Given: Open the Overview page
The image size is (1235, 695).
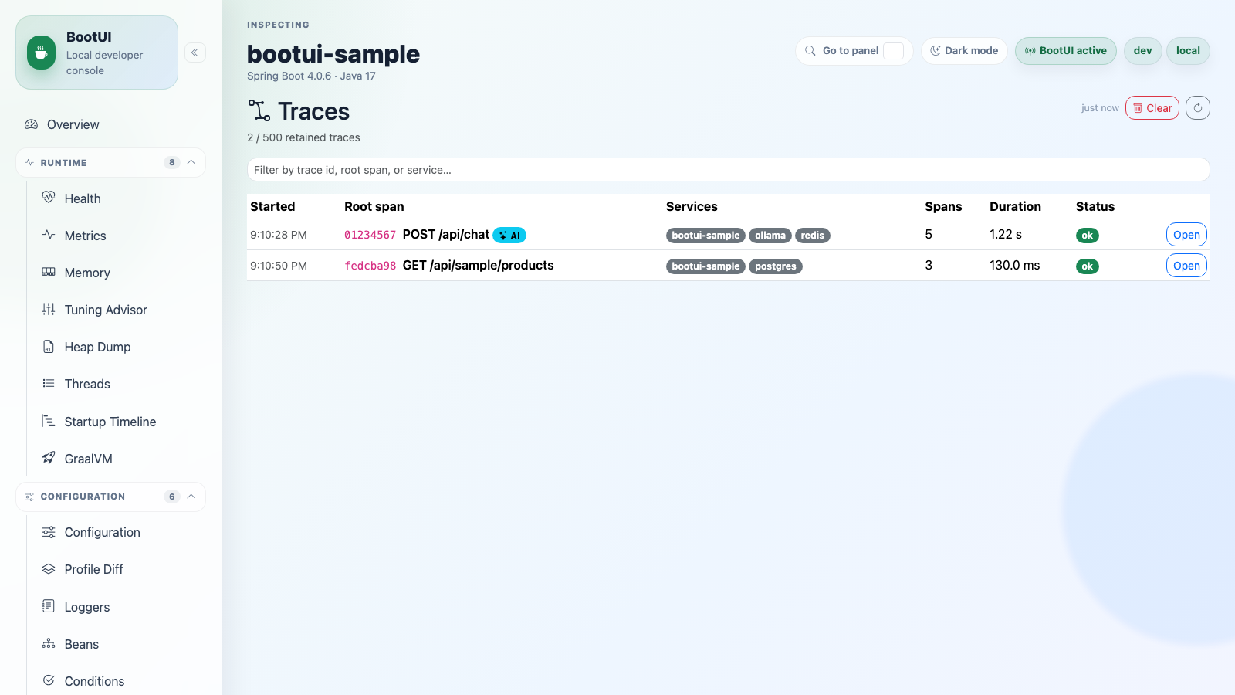Looking at the screenshot, I should pos(73,124).
